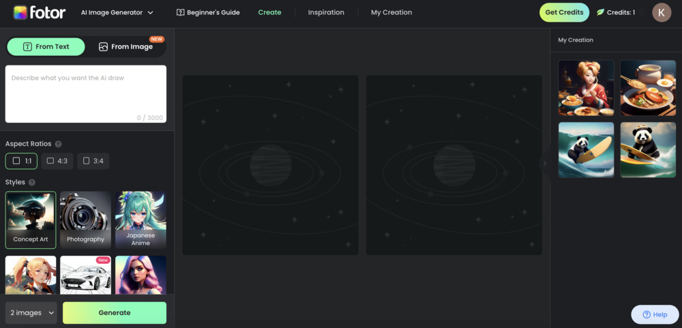Image resolution: width=682 pixels, height=328 pixels.
Task: Open the user profile avatar K
Action: pos(661,12)
